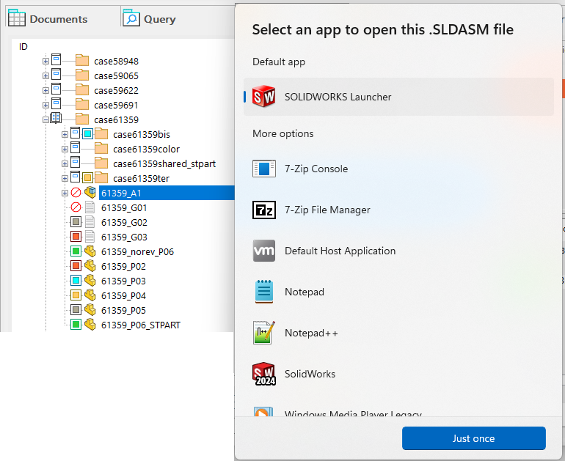
Task: Click the cyan state icon for 61359_P03
Action: point(76,281)
